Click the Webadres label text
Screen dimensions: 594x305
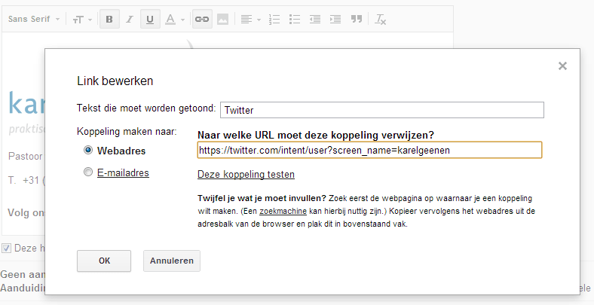121,151
